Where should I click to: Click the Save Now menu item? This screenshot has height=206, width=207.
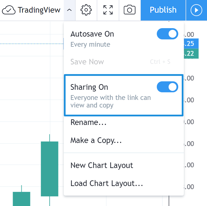pos(87,62)
